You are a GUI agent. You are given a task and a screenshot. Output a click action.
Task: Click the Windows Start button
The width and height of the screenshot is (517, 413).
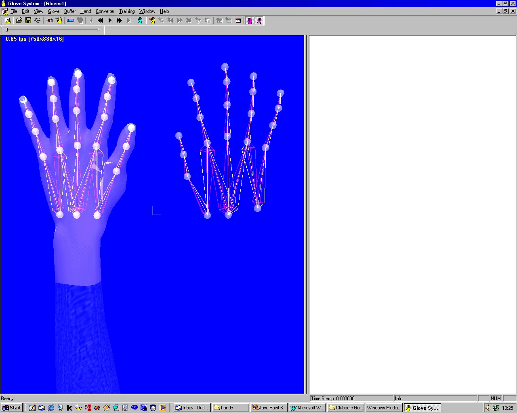(x=12, y=408)
